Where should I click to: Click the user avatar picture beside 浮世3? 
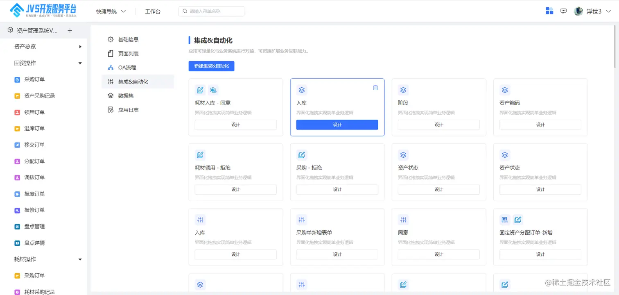[578, 11]
